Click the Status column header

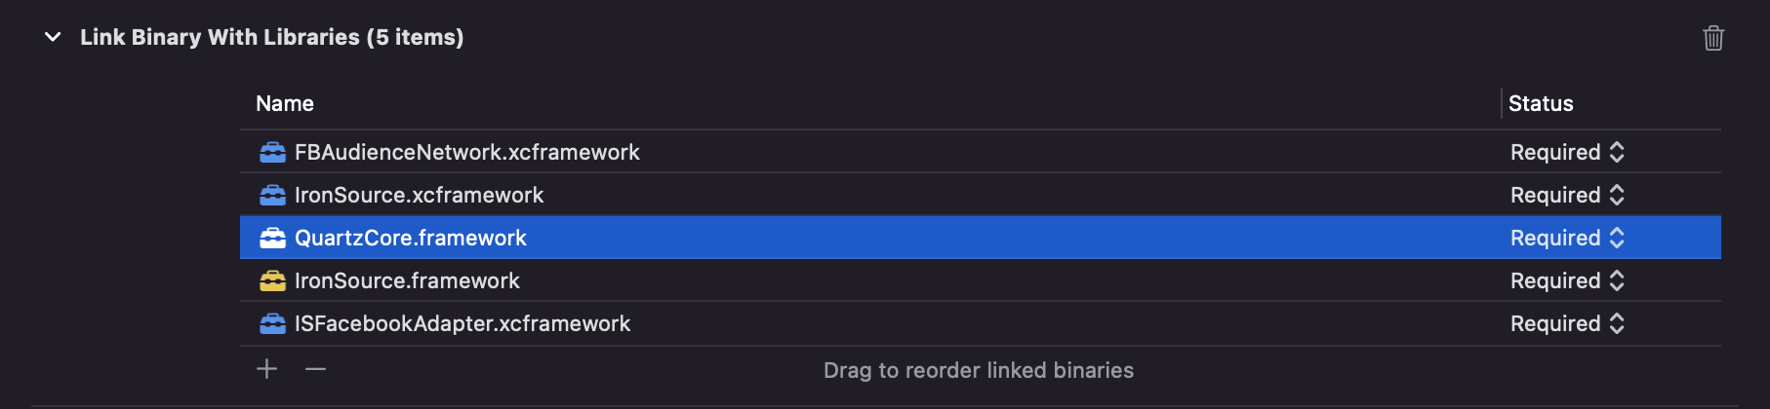click(x=1541, y=104)
